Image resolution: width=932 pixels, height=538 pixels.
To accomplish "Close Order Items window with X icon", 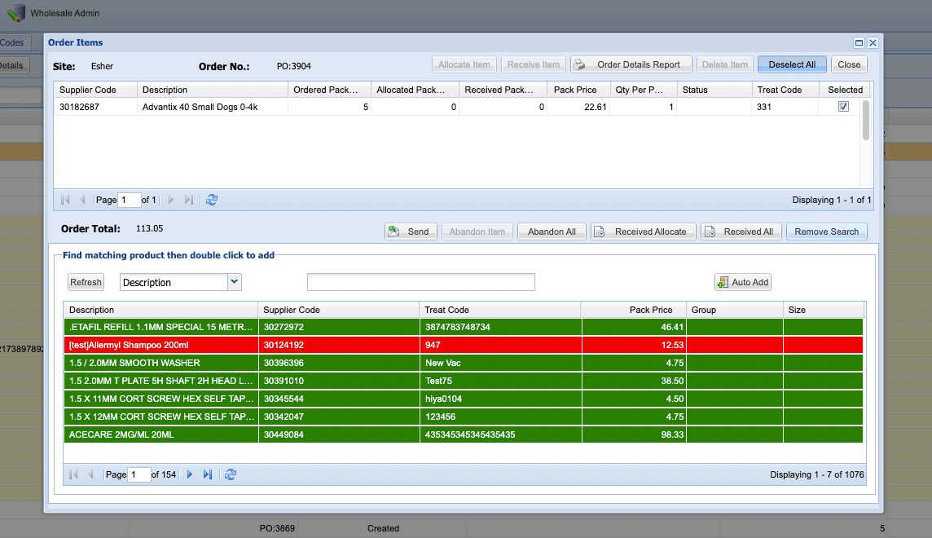I will tap(873, 43).
